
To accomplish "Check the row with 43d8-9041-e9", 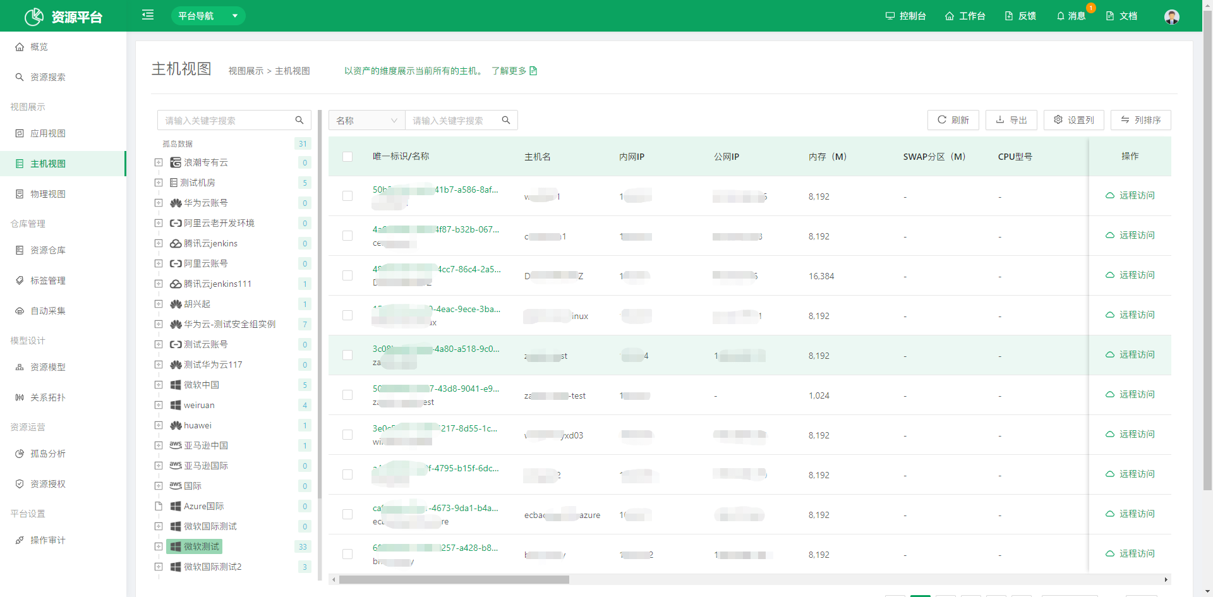I will pos(347,395).
